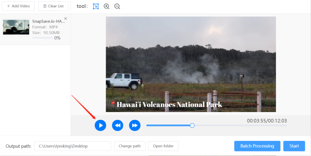Select the crop region tool icon
Screen dimensions: 311x156
(x=96, y=6)
